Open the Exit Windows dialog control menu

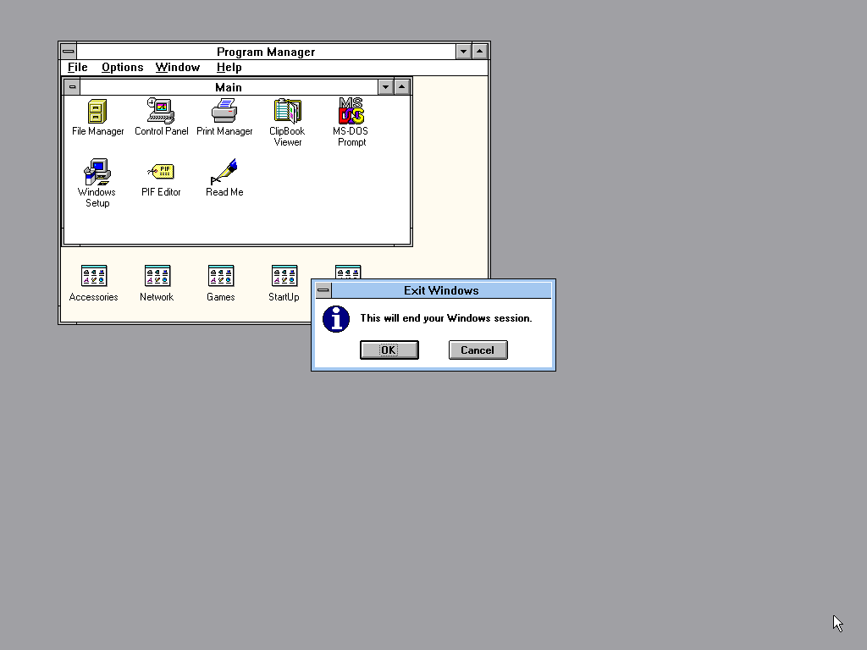[x=323, y=290]
